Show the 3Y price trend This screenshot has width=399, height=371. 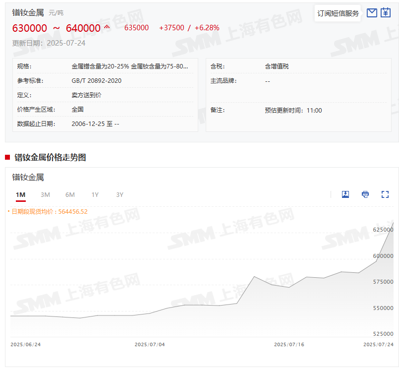(x=119, y=195)
